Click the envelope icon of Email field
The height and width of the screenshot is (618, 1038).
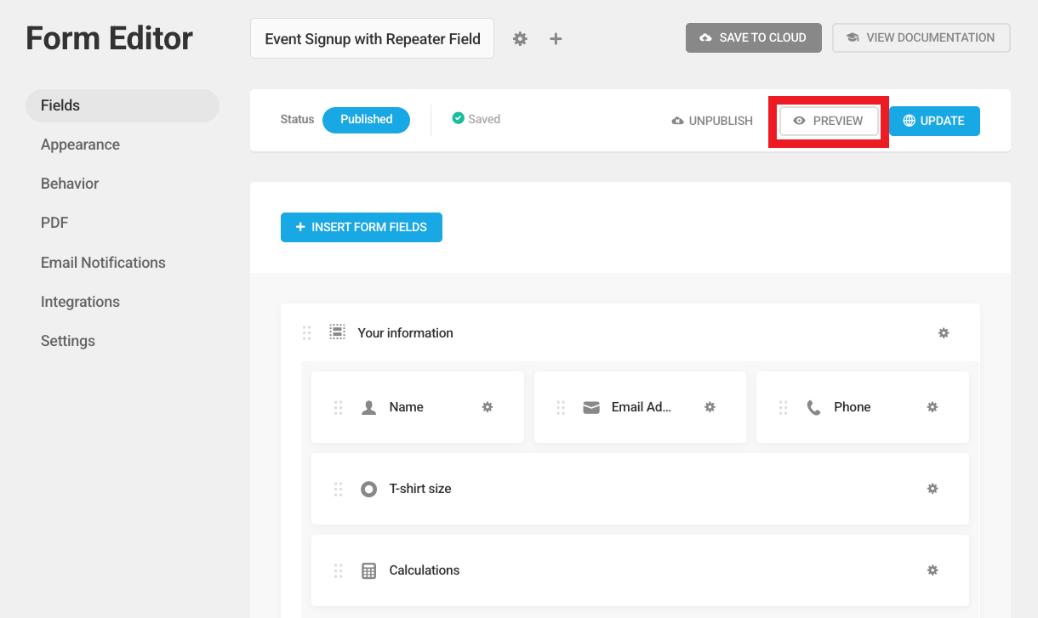(591, 407)
